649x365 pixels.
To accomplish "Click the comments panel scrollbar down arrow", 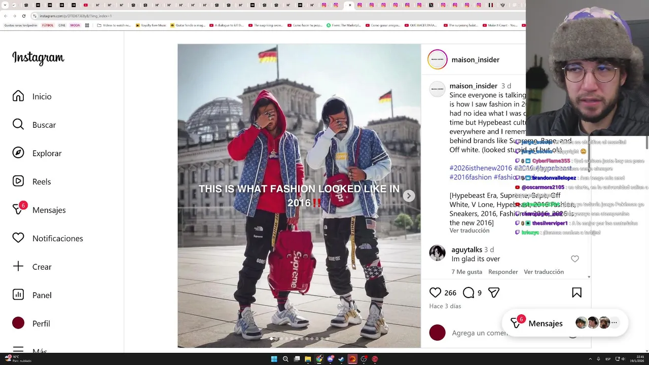I will coord(589,277).
